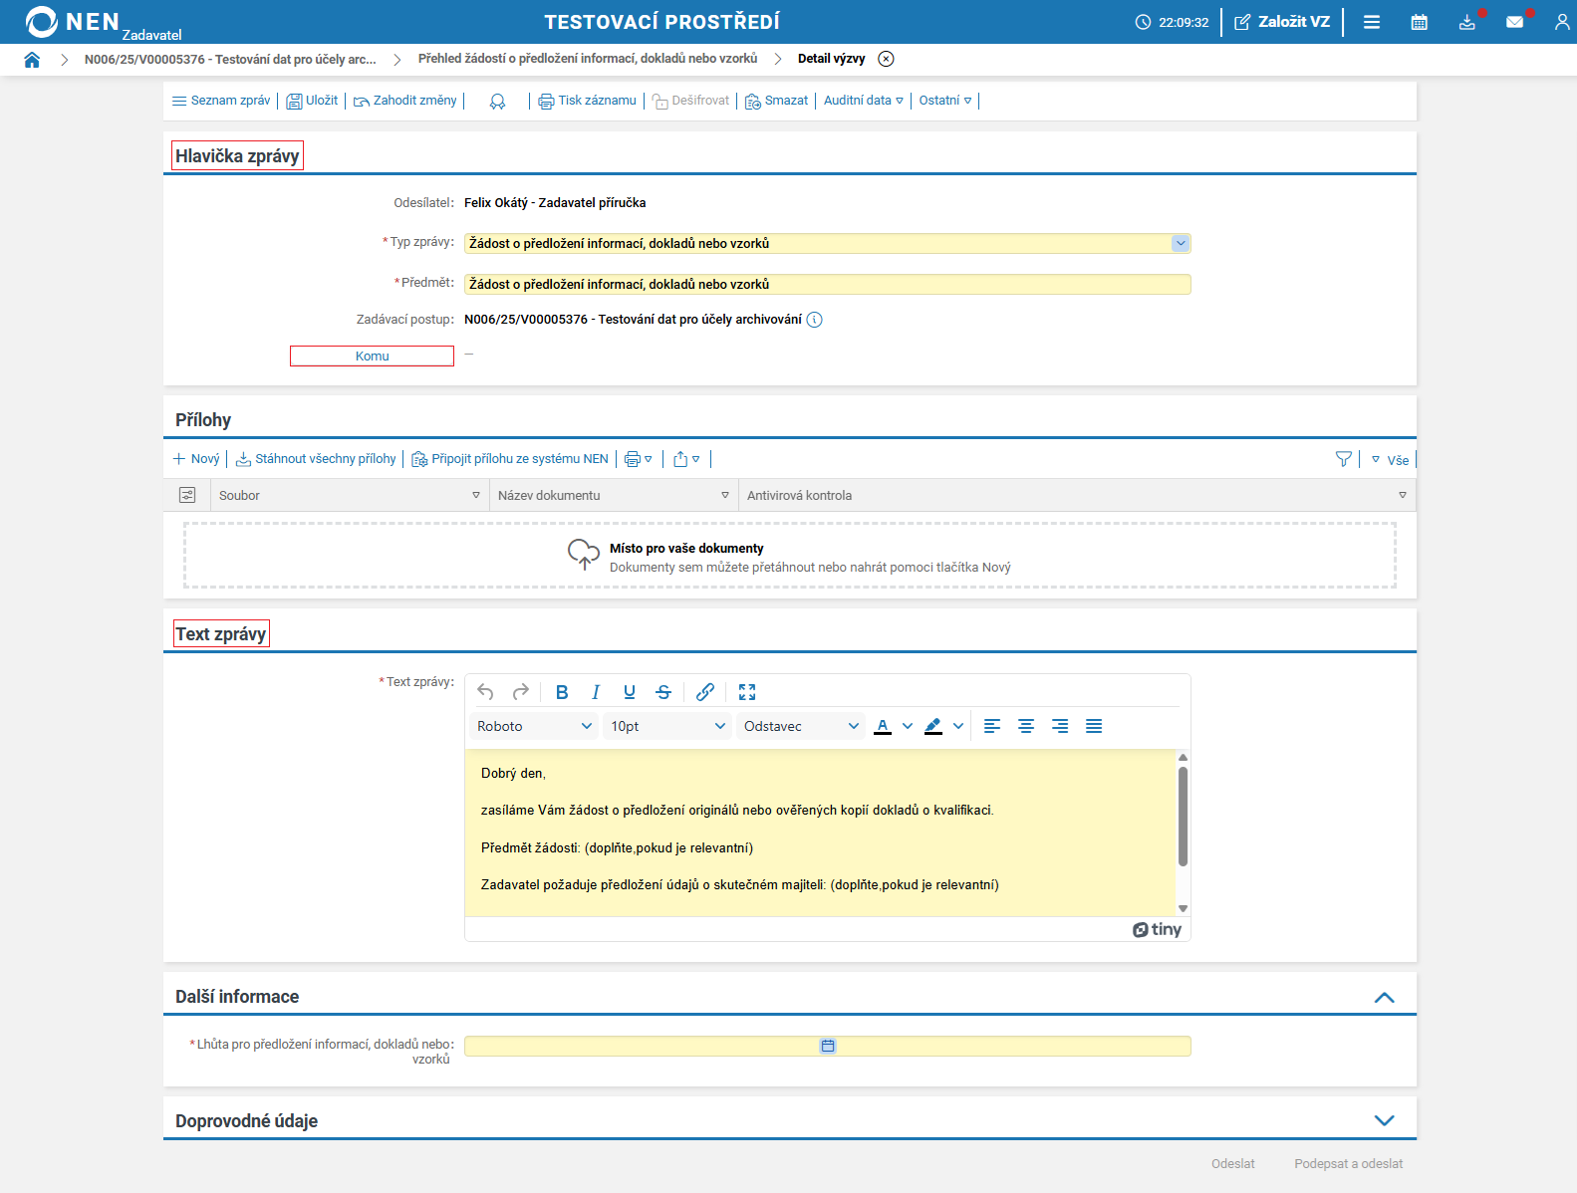This screenshot has width=1577, height=1193.
Task: Expand the Doprovodné údaje section
Action: pyautogui.click(x=1384, y=1120)
